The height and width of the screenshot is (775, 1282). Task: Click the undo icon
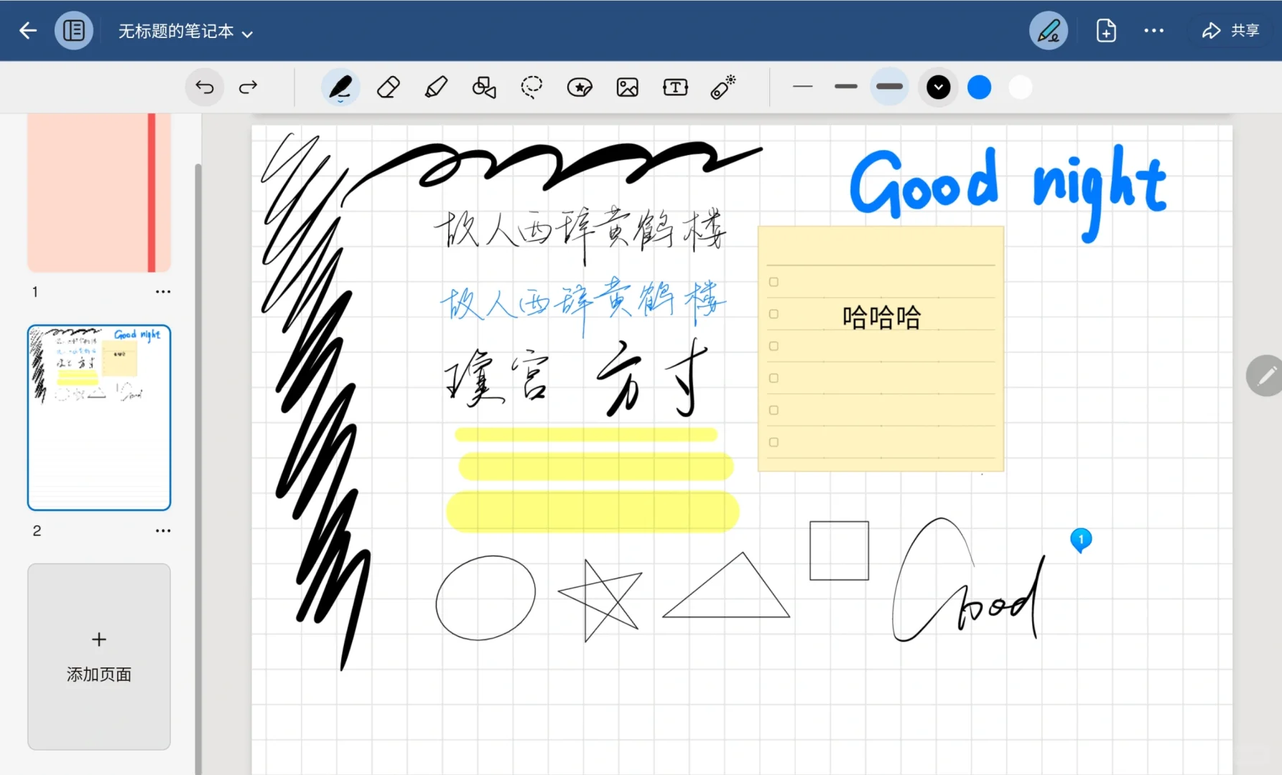tap(204, 87)
